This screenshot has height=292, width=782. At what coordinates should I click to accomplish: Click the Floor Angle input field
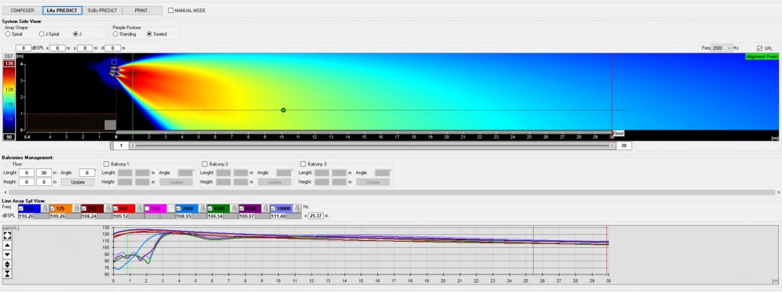tap(87, 172)
